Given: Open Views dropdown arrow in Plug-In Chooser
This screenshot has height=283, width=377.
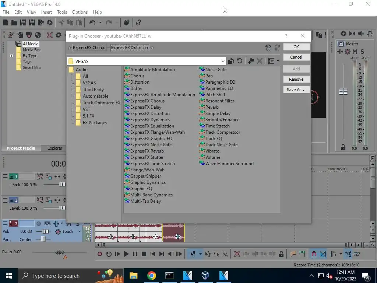Looking at the screenshot, I should pos(278,61).
